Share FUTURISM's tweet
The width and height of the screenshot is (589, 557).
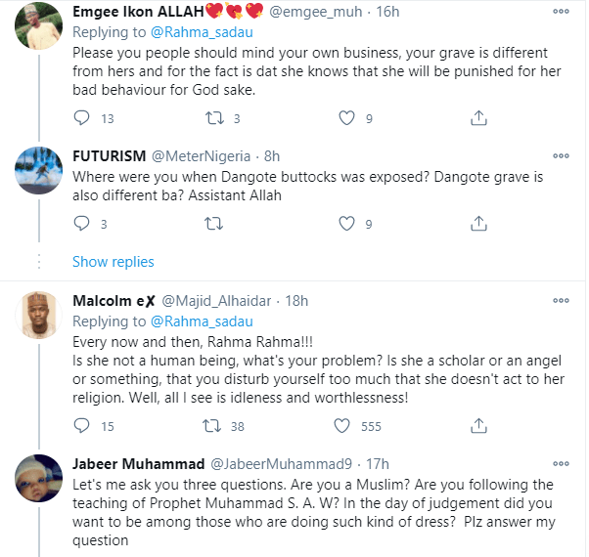[478, 224]
